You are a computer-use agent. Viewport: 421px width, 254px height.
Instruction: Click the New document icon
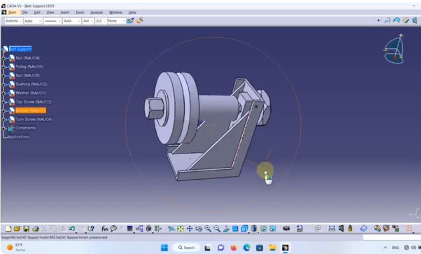pos(8,228)
